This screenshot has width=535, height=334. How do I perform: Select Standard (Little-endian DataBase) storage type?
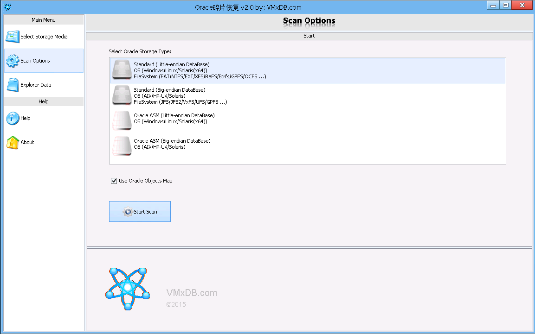(x=308, y=70)
